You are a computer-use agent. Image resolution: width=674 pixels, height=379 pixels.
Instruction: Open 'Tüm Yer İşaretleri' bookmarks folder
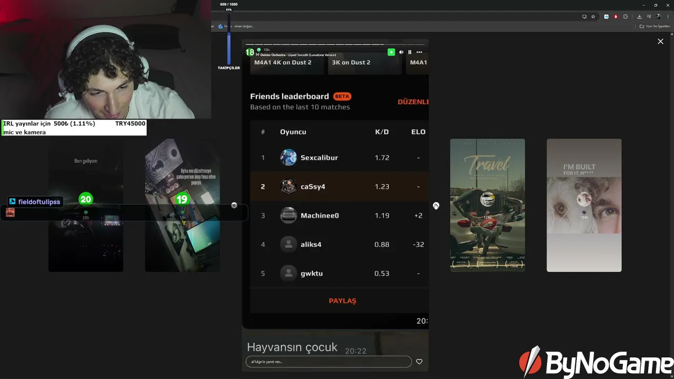(655, 26)
